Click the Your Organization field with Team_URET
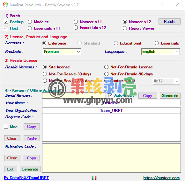The image size is (185, 181). pos(111,111)
